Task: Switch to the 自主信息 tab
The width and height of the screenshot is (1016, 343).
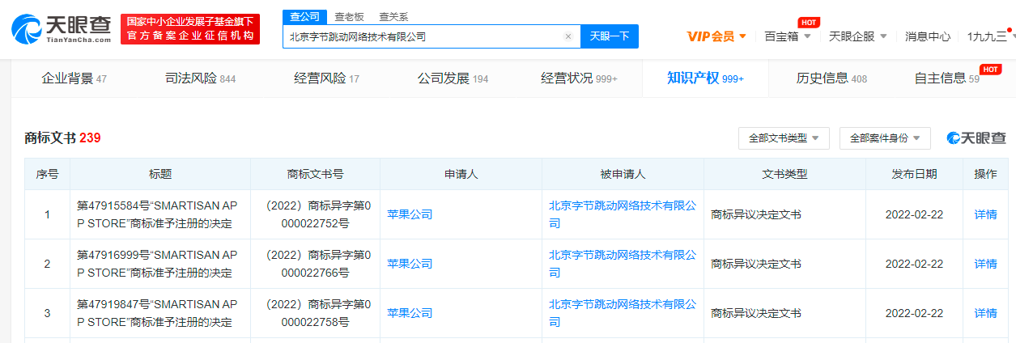Action: [x=946, y=78]
